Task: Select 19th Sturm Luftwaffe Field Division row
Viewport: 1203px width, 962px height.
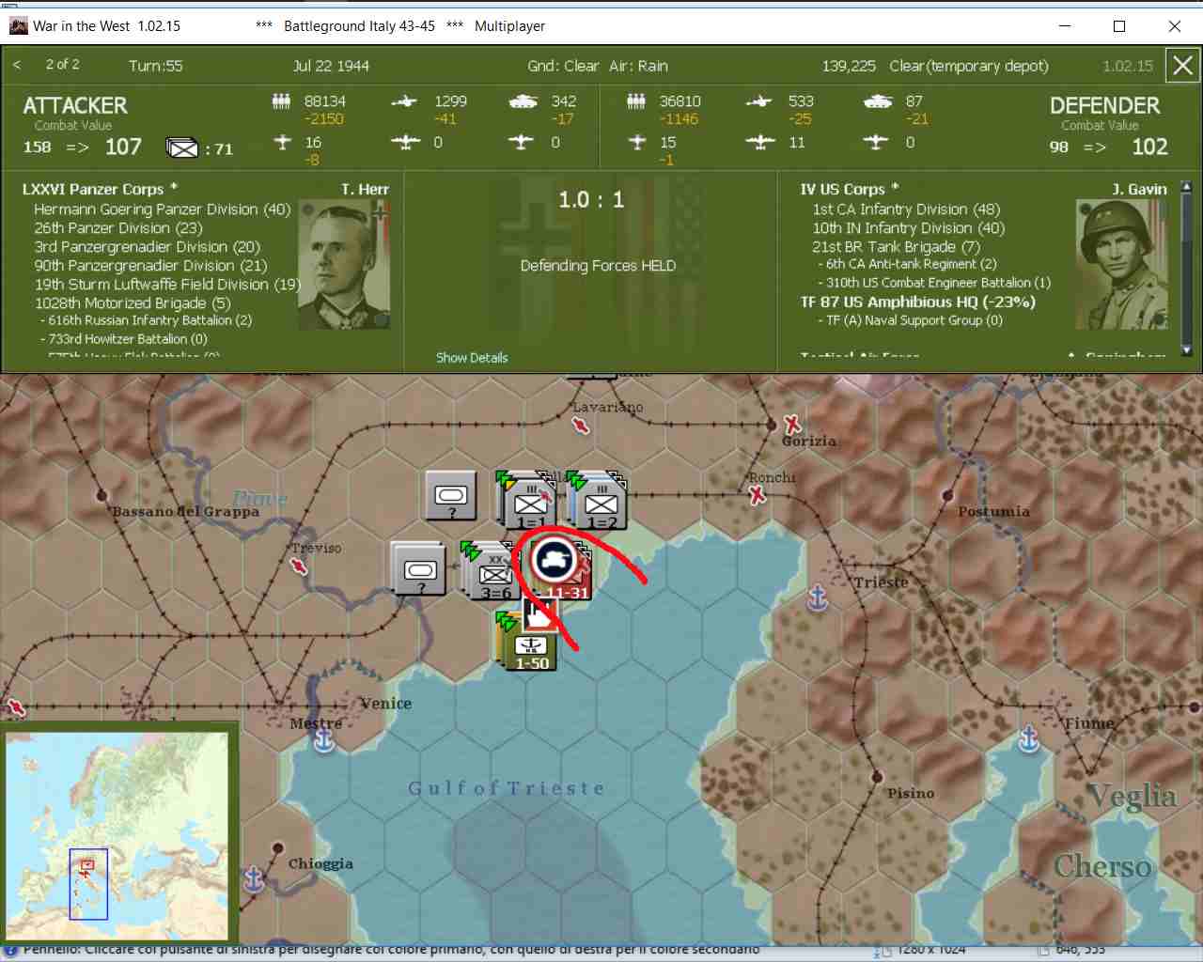Action: click(167, 285)
